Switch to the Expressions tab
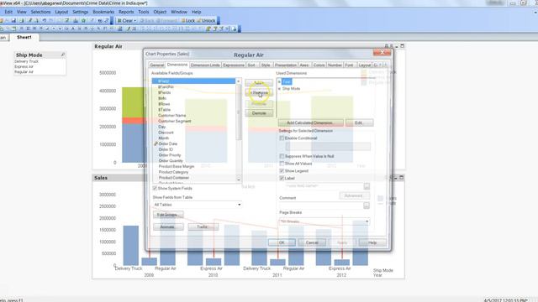Viewport: 538px width, 302px height. (x=234, y=65)
